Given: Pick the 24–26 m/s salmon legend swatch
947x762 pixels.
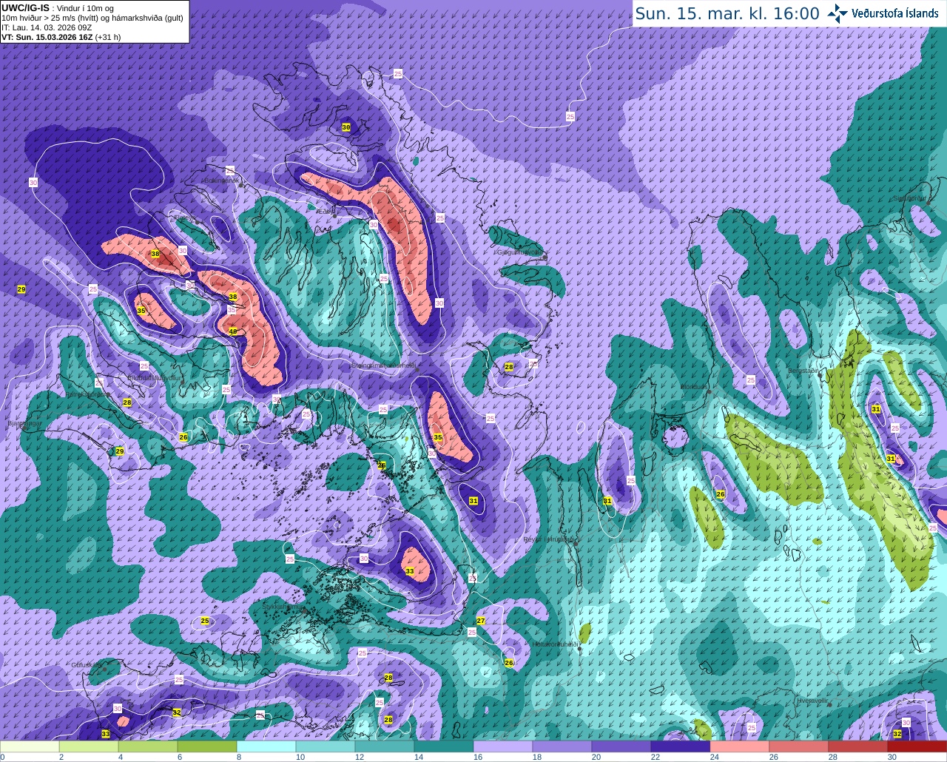Looking at the screenshot, I should tap(740, 746).
